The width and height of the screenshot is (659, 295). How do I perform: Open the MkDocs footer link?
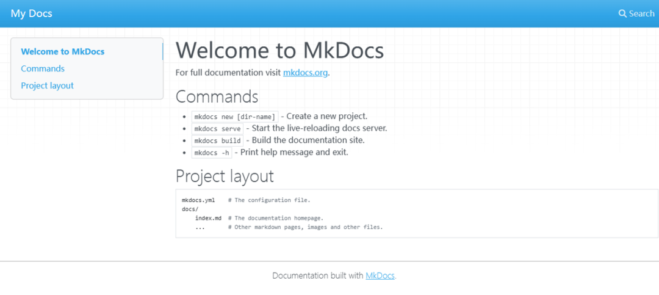(380, 276)
